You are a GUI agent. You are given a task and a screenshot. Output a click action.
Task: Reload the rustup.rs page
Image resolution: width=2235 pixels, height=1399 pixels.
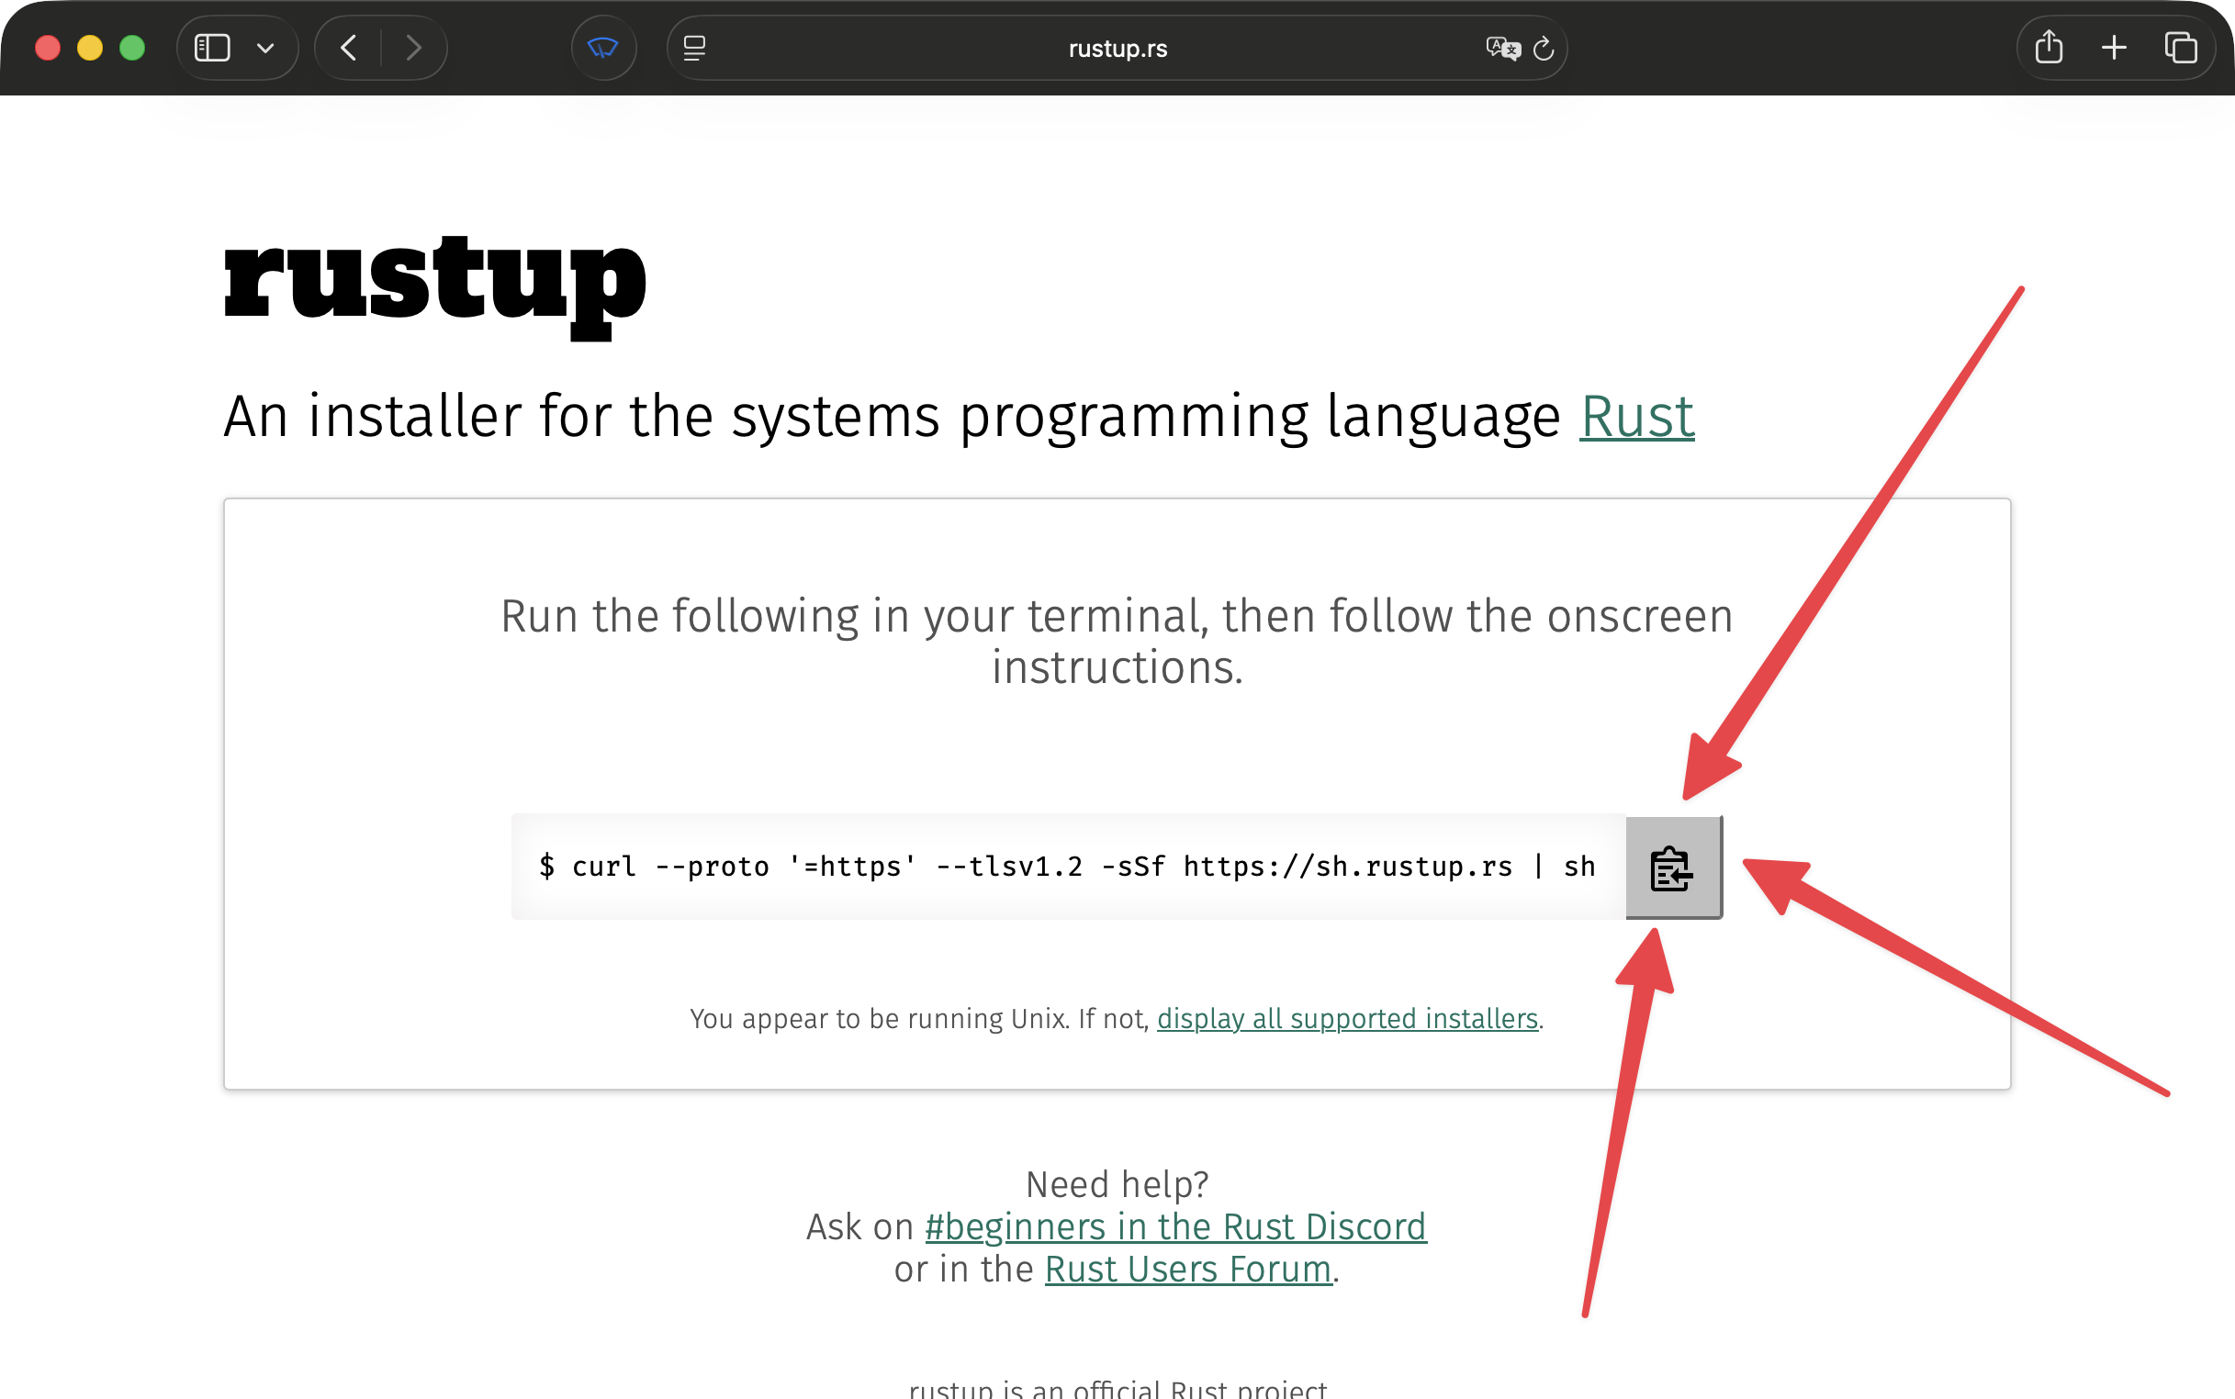(x=1542, y=49)
